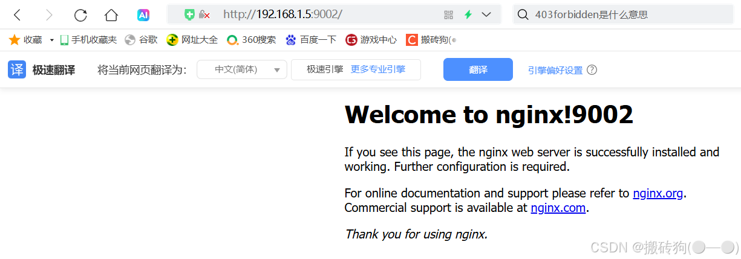Click the help question mark icon
This screenshot has height=259, width=741.
pos(592,69)
